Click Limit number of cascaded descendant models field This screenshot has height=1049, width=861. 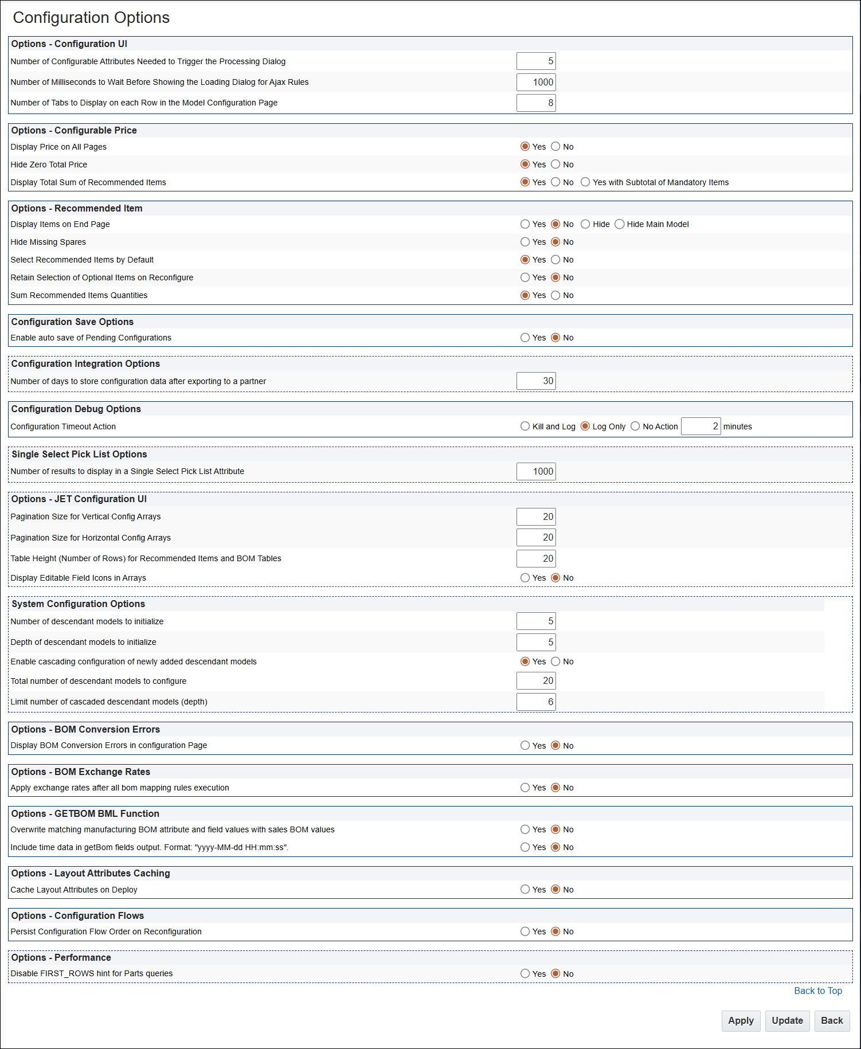click(x=536, y=702)
